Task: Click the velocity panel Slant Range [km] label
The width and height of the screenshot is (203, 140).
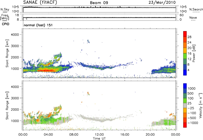Action: click(x=7, y=105)
